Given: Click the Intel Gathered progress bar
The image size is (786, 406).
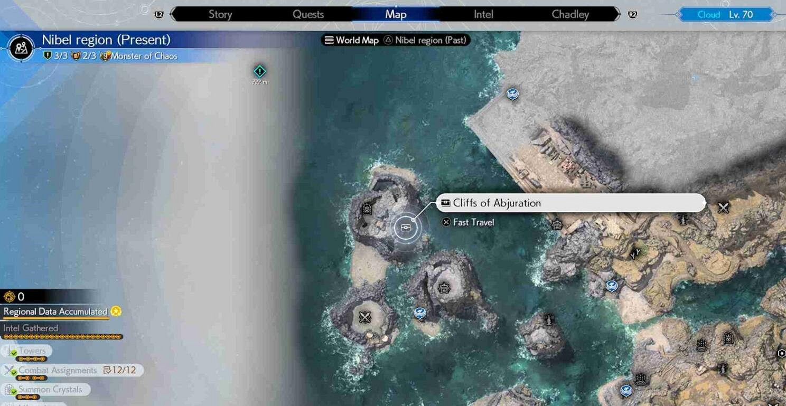Looking at the screenshot, I should pyautogui.click(x=62, y=336).
